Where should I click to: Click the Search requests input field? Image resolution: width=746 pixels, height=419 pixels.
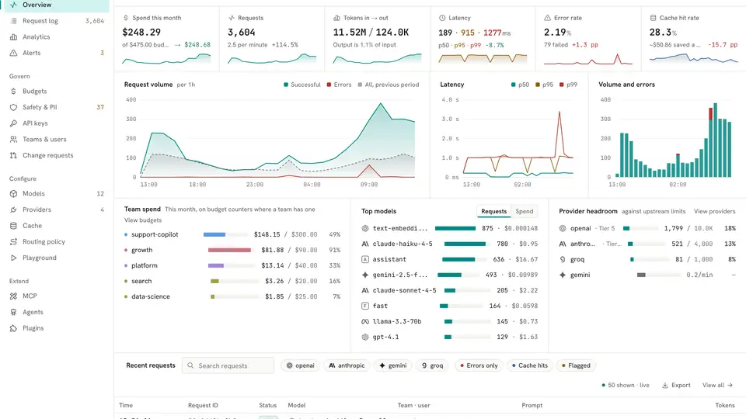[228, 365]
